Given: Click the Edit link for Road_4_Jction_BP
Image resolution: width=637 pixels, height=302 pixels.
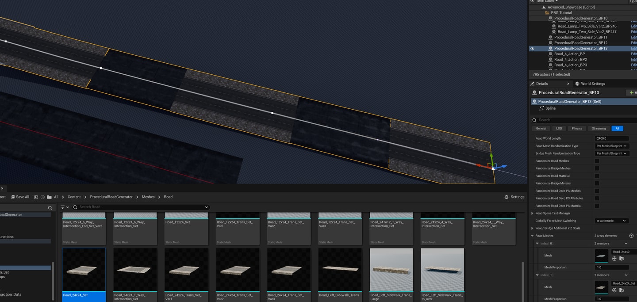Looking at the screenshot, I should [x=634, y=54].
